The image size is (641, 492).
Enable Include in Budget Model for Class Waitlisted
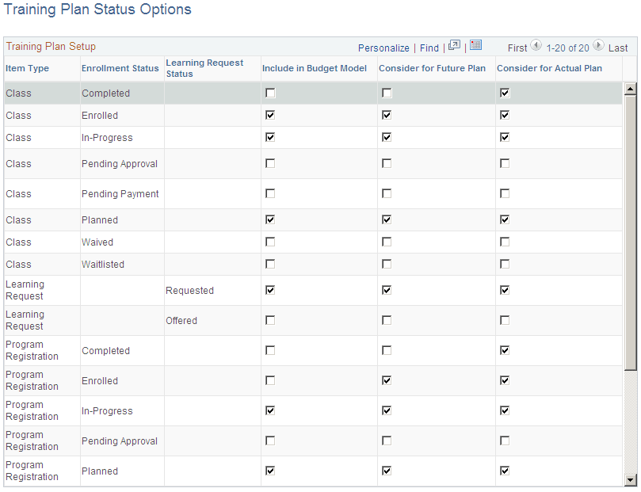[270, 264]
